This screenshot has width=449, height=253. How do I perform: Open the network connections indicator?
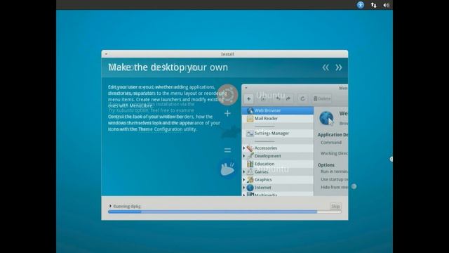[373, 5]
